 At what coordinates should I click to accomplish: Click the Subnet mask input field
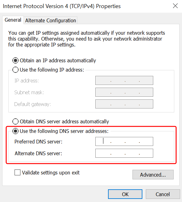click(x=124, y=92)
